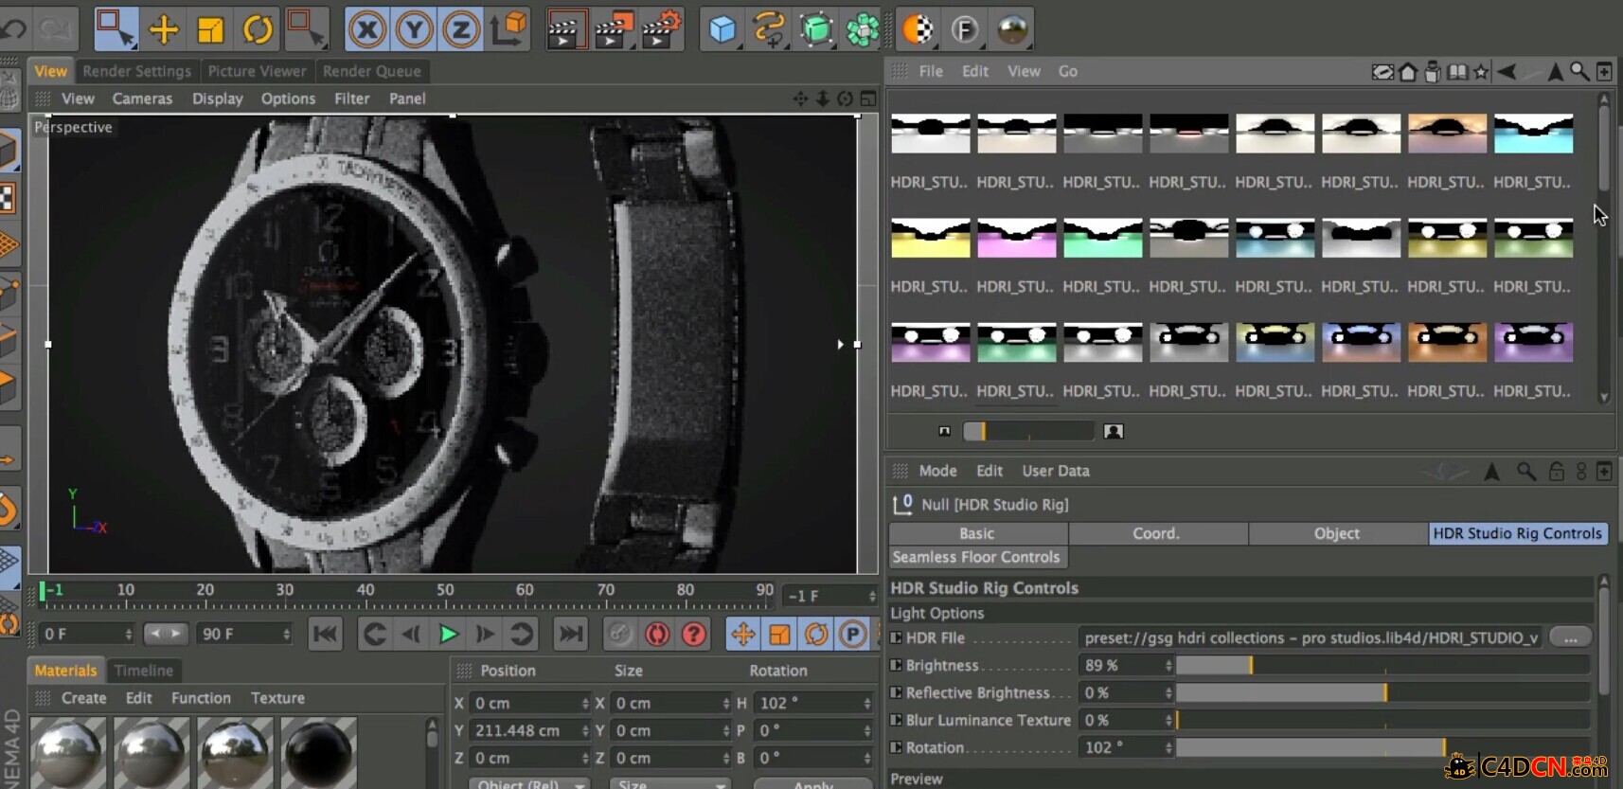Click content browser thumbnail size slider
This screenshot has height=789, width=1623.
pos(1028,431)
